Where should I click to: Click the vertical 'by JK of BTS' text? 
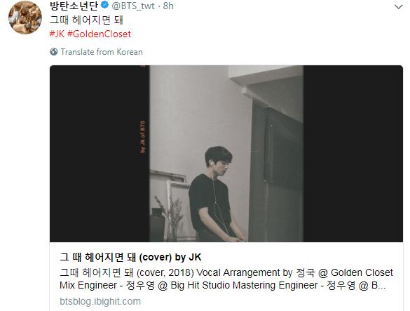click(143, 136)
